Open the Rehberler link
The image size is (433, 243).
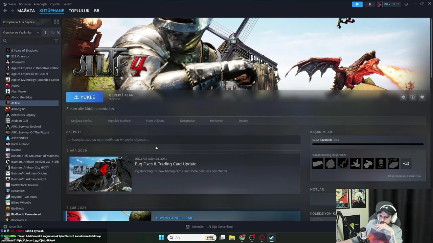coord(216,120)
